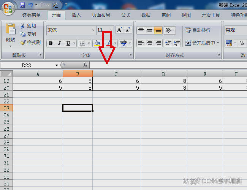Center text horizontally
This screenshot has width=247, height=190.
[150, 43]
